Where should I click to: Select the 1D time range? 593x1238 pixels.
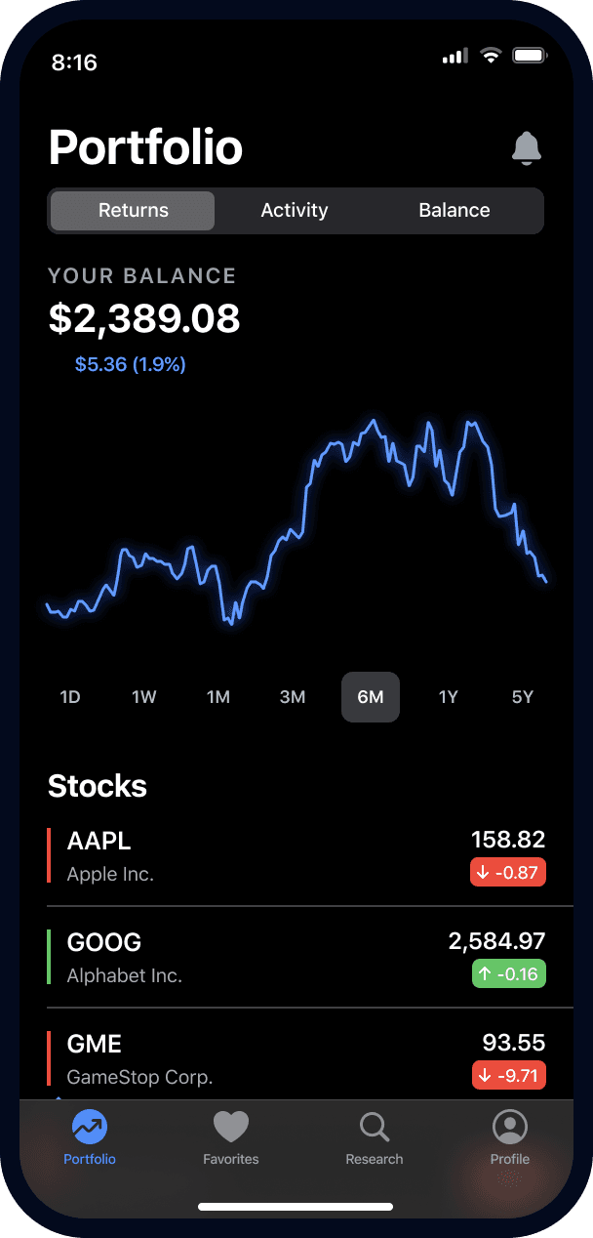tap(69, 697)
